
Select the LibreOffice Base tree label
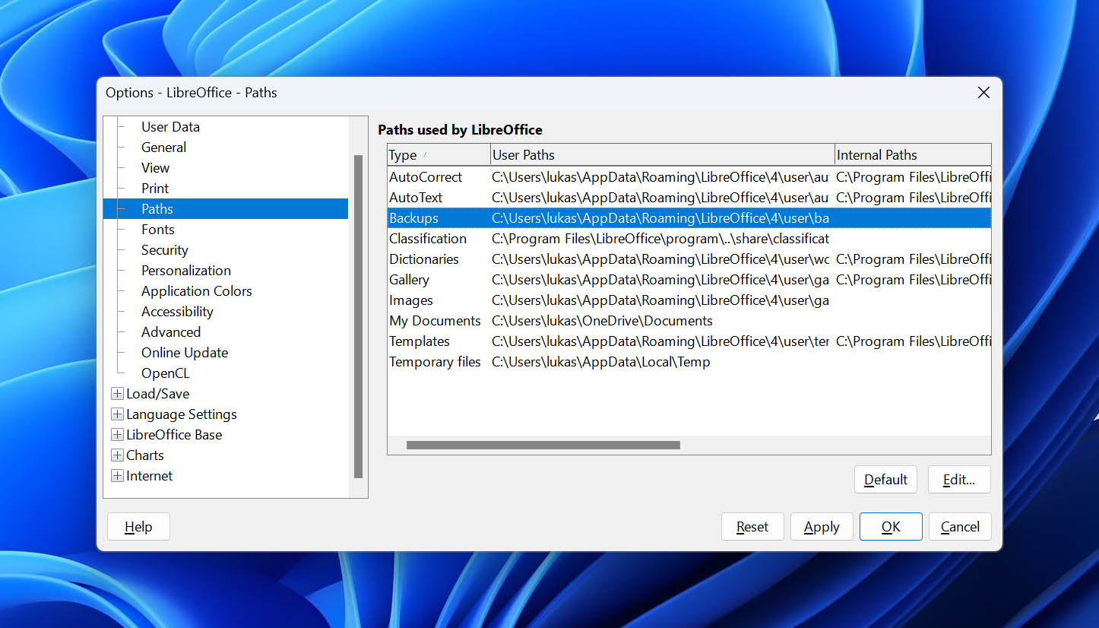coord(174,435)
